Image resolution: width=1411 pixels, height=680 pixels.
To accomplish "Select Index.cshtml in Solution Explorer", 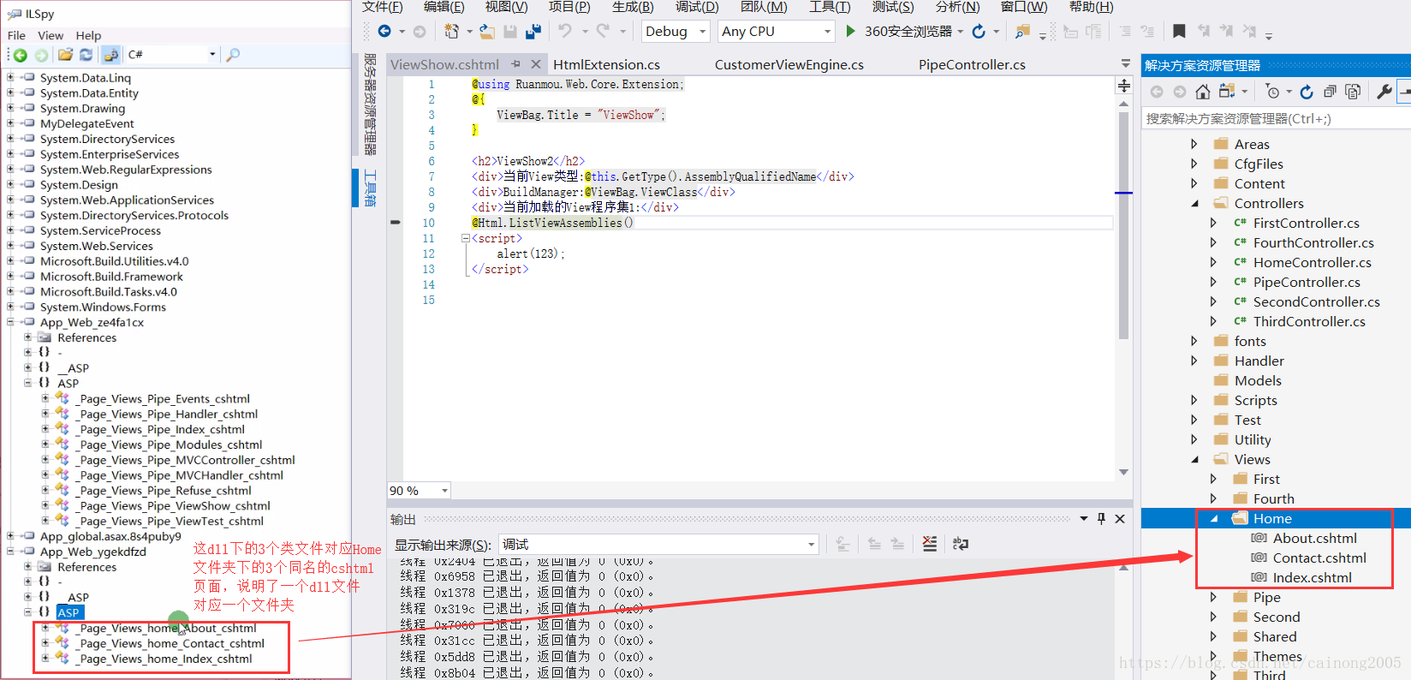I will [1312, 578].
